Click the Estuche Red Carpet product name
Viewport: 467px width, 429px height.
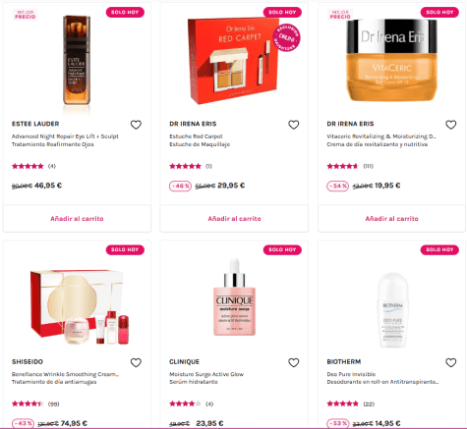click(x=196, y=136)
